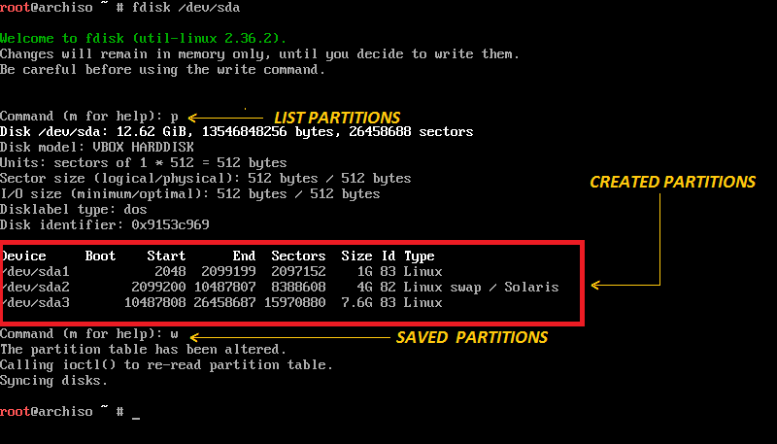Click the 'Sector size (logical/physical)' line
Screen dimensions: 777x444
click(205, 179)
